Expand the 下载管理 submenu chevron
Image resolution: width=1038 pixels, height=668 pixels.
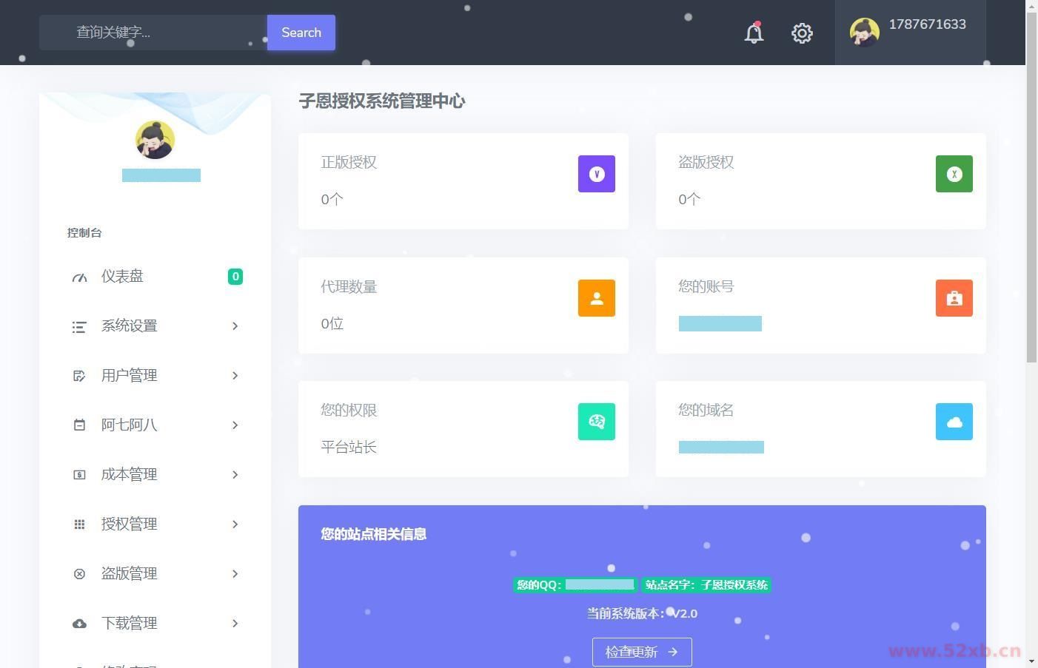235,624
